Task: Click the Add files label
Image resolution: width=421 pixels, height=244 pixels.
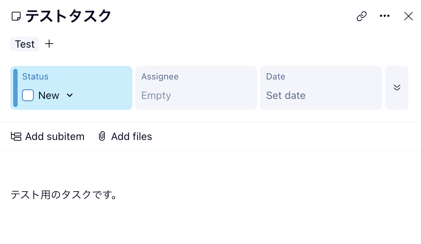Action: coord(131,137)
